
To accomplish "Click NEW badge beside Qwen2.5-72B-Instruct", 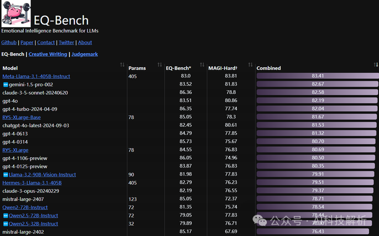I will 6,216.
